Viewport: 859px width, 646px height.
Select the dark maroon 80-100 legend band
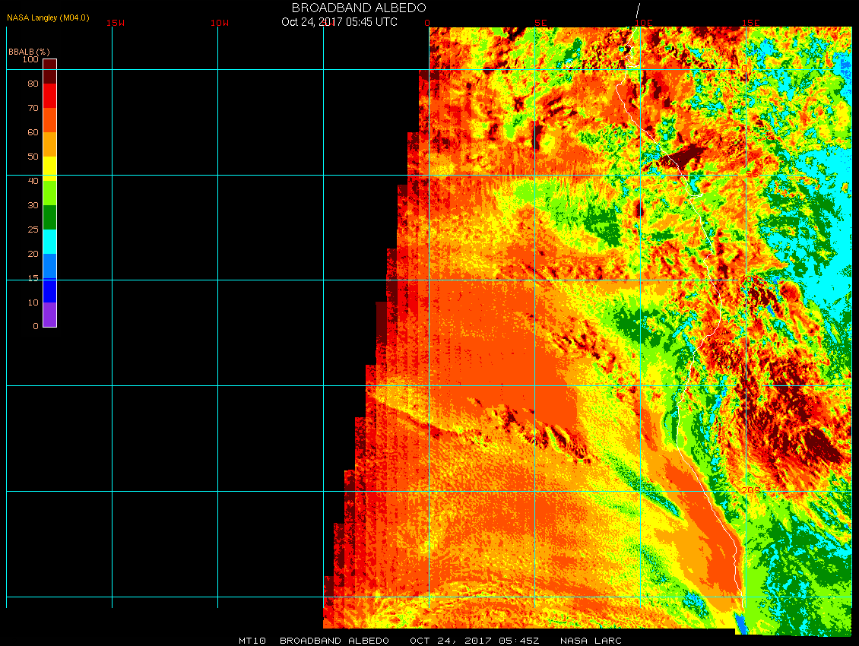(x=50, y=71)
